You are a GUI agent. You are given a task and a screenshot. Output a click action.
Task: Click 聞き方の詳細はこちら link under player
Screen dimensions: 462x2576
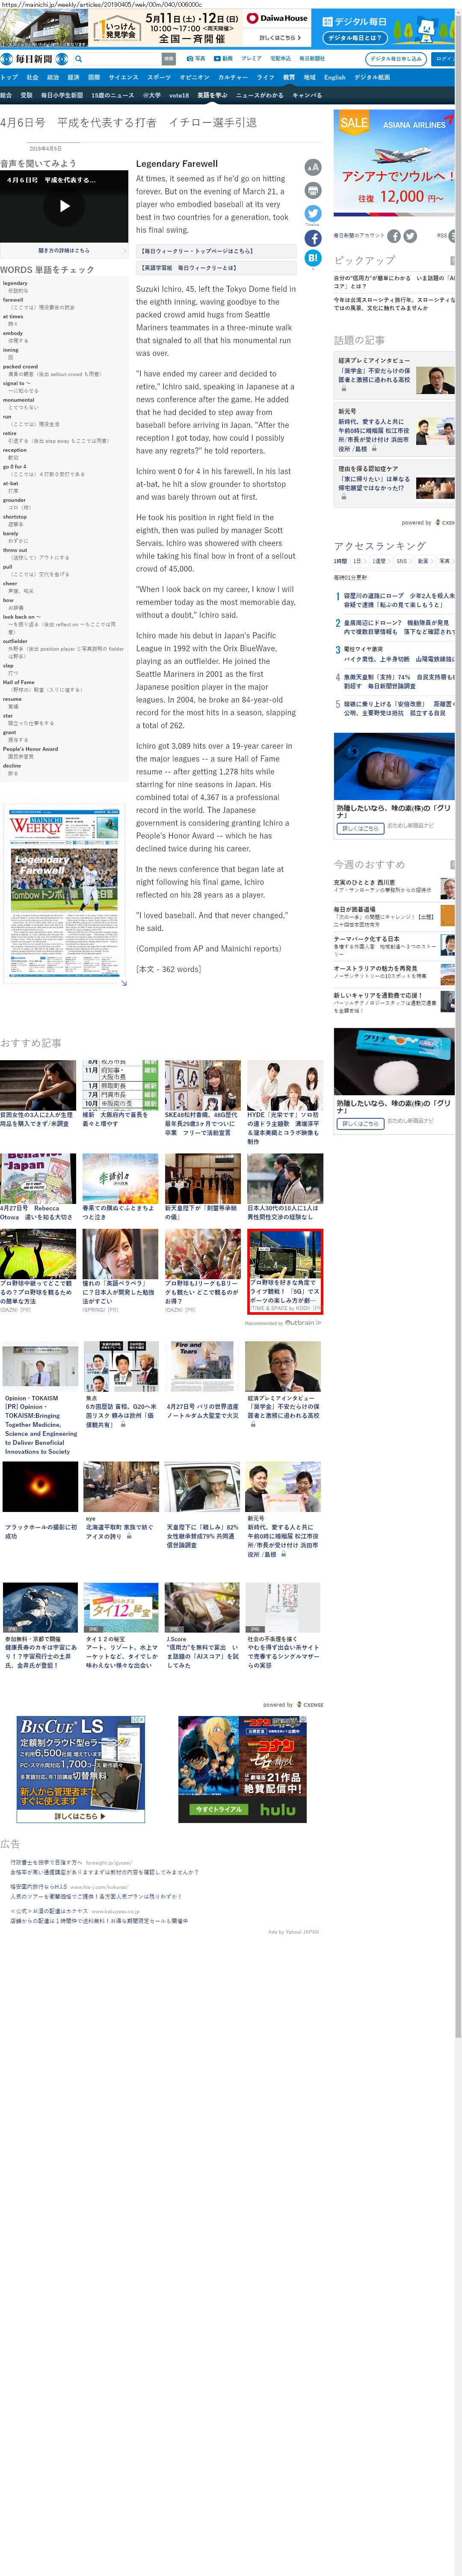coord(64,251)
